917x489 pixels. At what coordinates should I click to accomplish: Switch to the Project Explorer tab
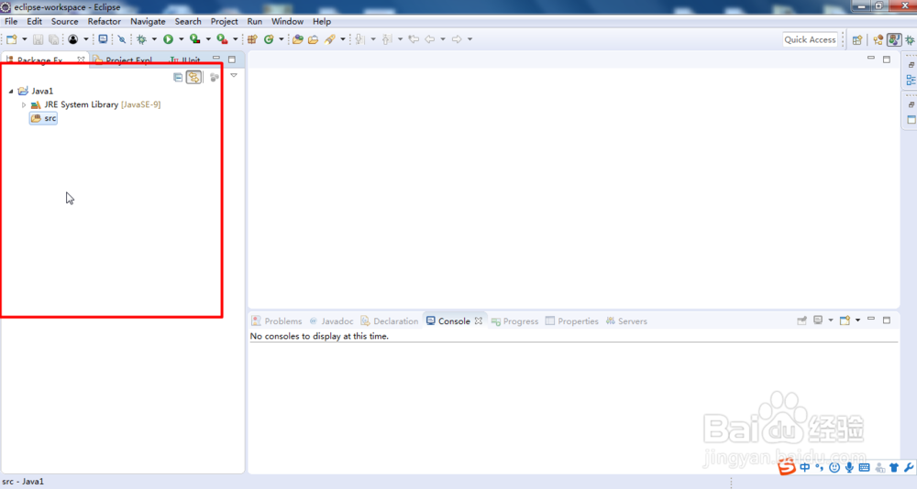[124, 60]
